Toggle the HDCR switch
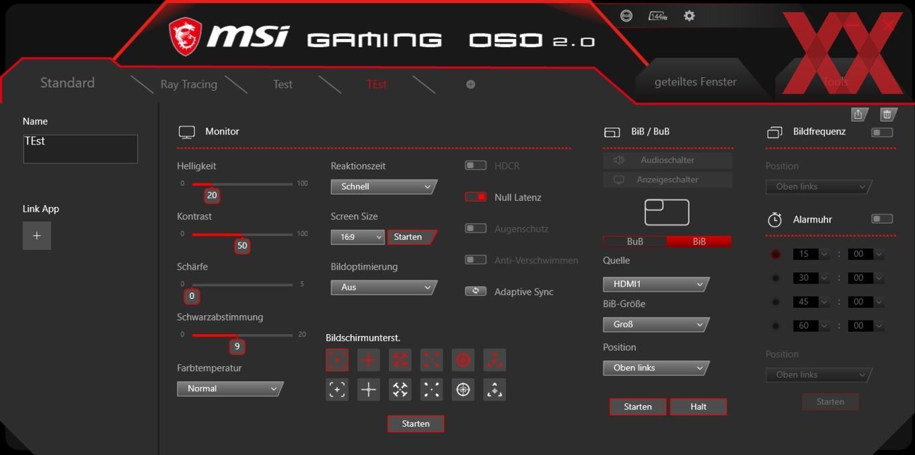The width and height of the screenshot is (915, 455). coord(476,165)
